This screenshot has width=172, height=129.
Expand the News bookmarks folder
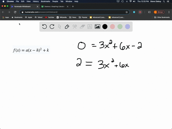click(73, 17)
